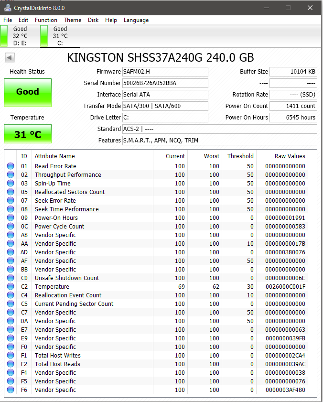Click the Serial Number field
The height and width of the screenshot is (402, 323).
click(165, 83)
